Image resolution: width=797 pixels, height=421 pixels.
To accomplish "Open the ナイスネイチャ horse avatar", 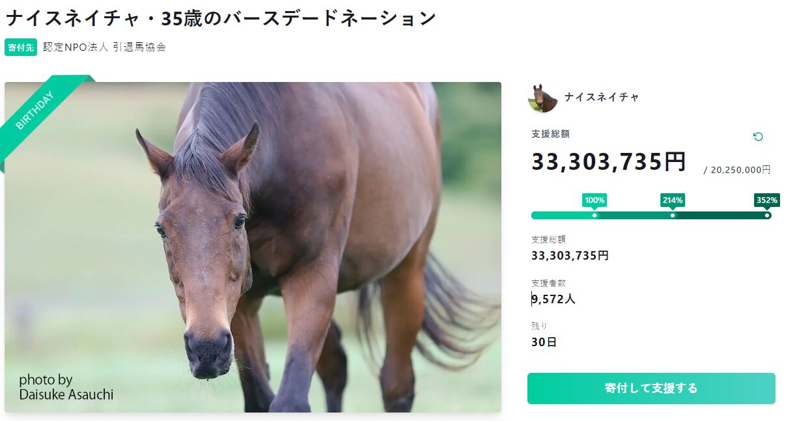I will coord(543,98).
